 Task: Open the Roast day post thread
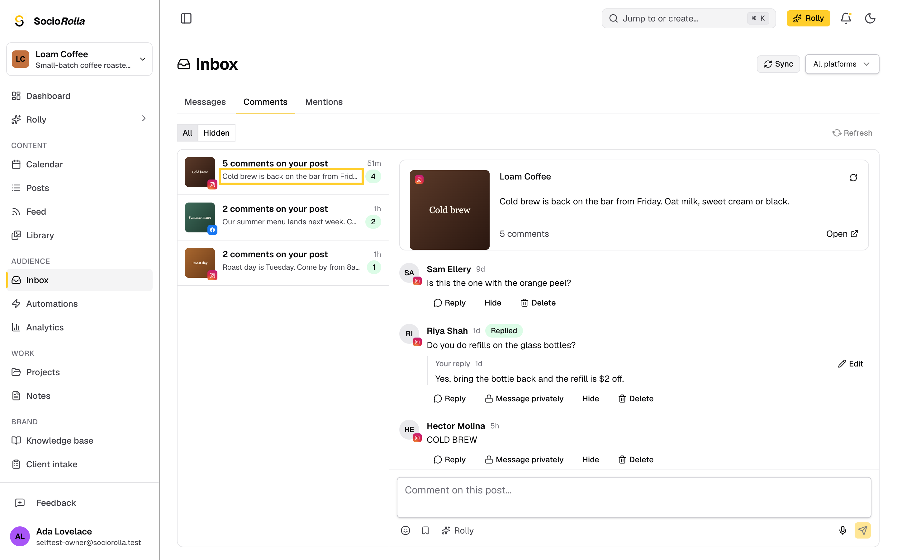283,263
